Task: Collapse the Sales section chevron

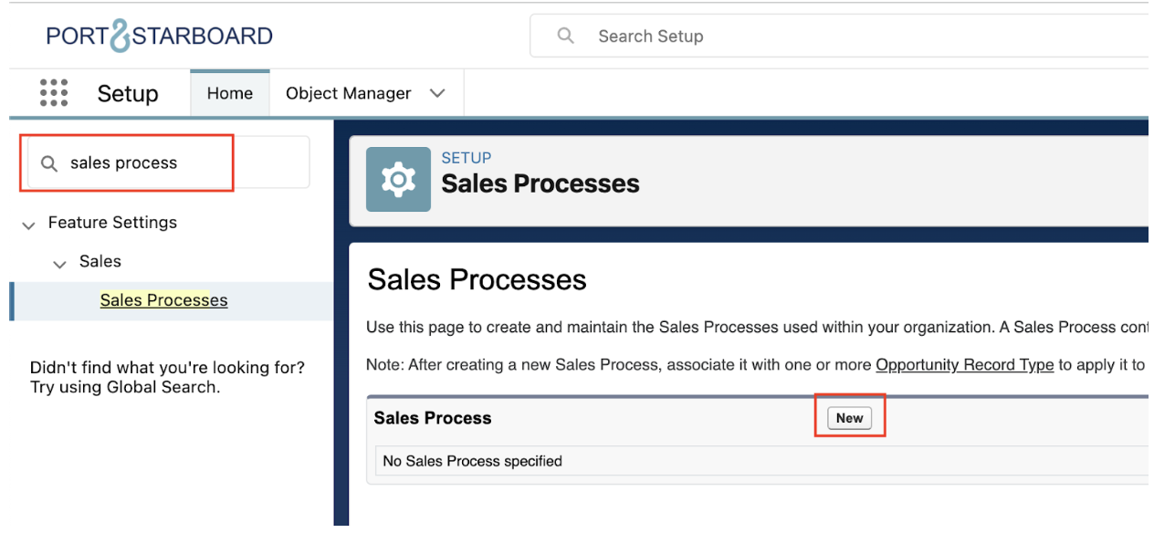Action: tap(60, 263)
